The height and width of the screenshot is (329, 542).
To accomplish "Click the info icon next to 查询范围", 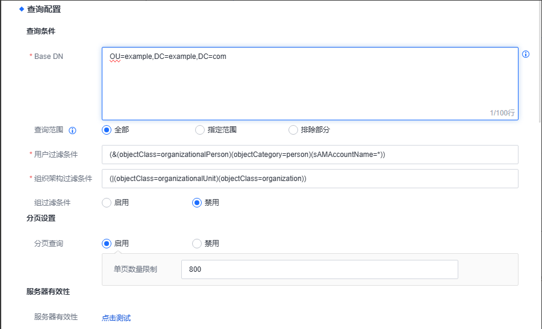I will pos(72,130).
